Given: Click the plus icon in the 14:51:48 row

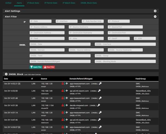Looking at the screenshot, I should click(67, 98).
